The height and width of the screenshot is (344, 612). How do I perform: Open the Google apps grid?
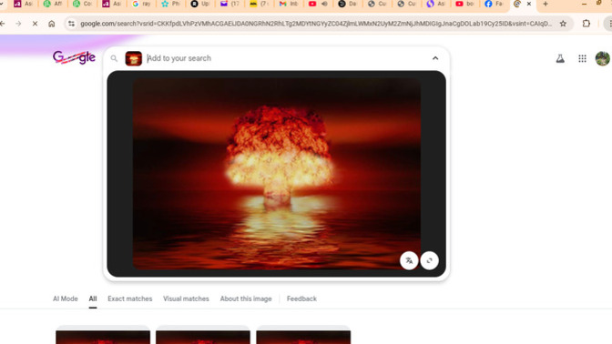(582, 58)
